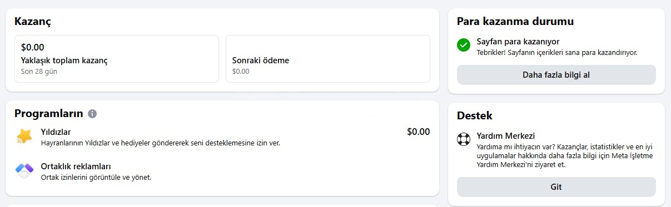
Task: Click the Kazanç section heading
Action: click(33, 22)
